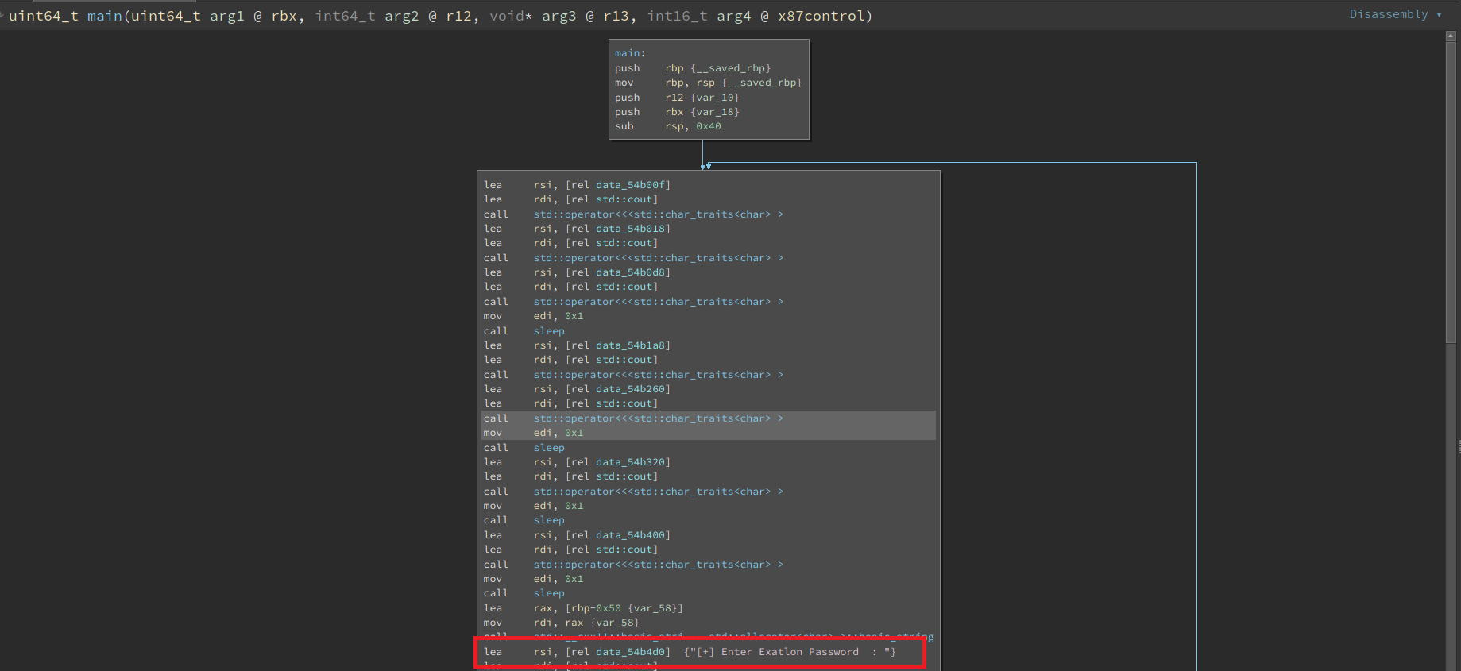This screenshot has width=1461, height=671.
Task: Select the mov rbp, rsp instruction
Action: (708, 83)
